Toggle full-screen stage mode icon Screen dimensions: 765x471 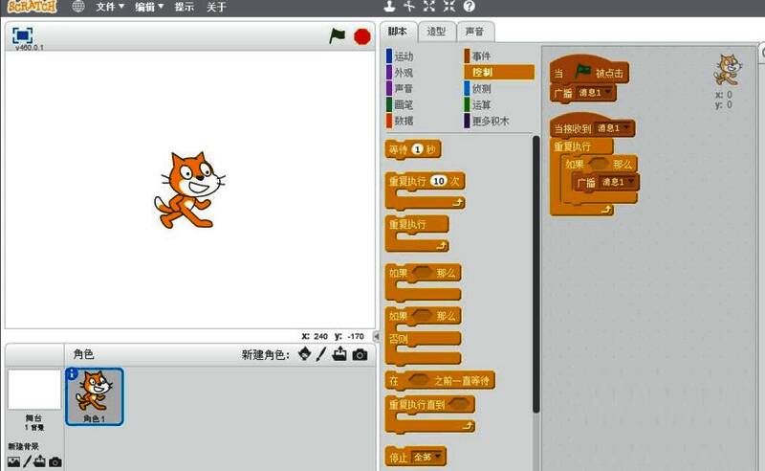22,34
